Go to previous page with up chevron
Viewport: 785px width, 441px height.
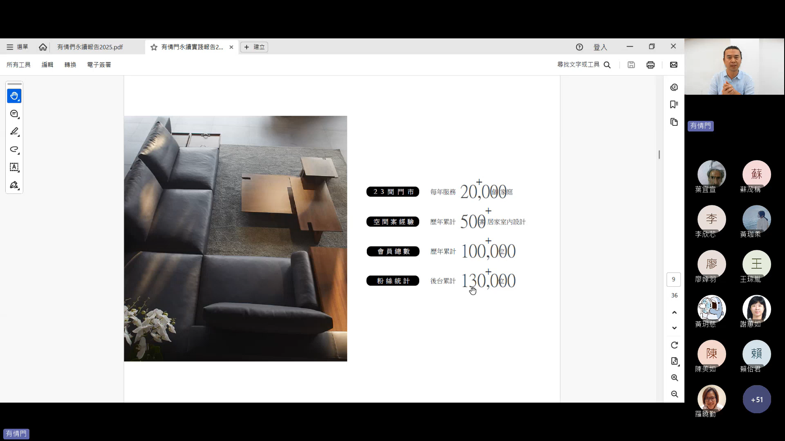[x=674, y=312]
